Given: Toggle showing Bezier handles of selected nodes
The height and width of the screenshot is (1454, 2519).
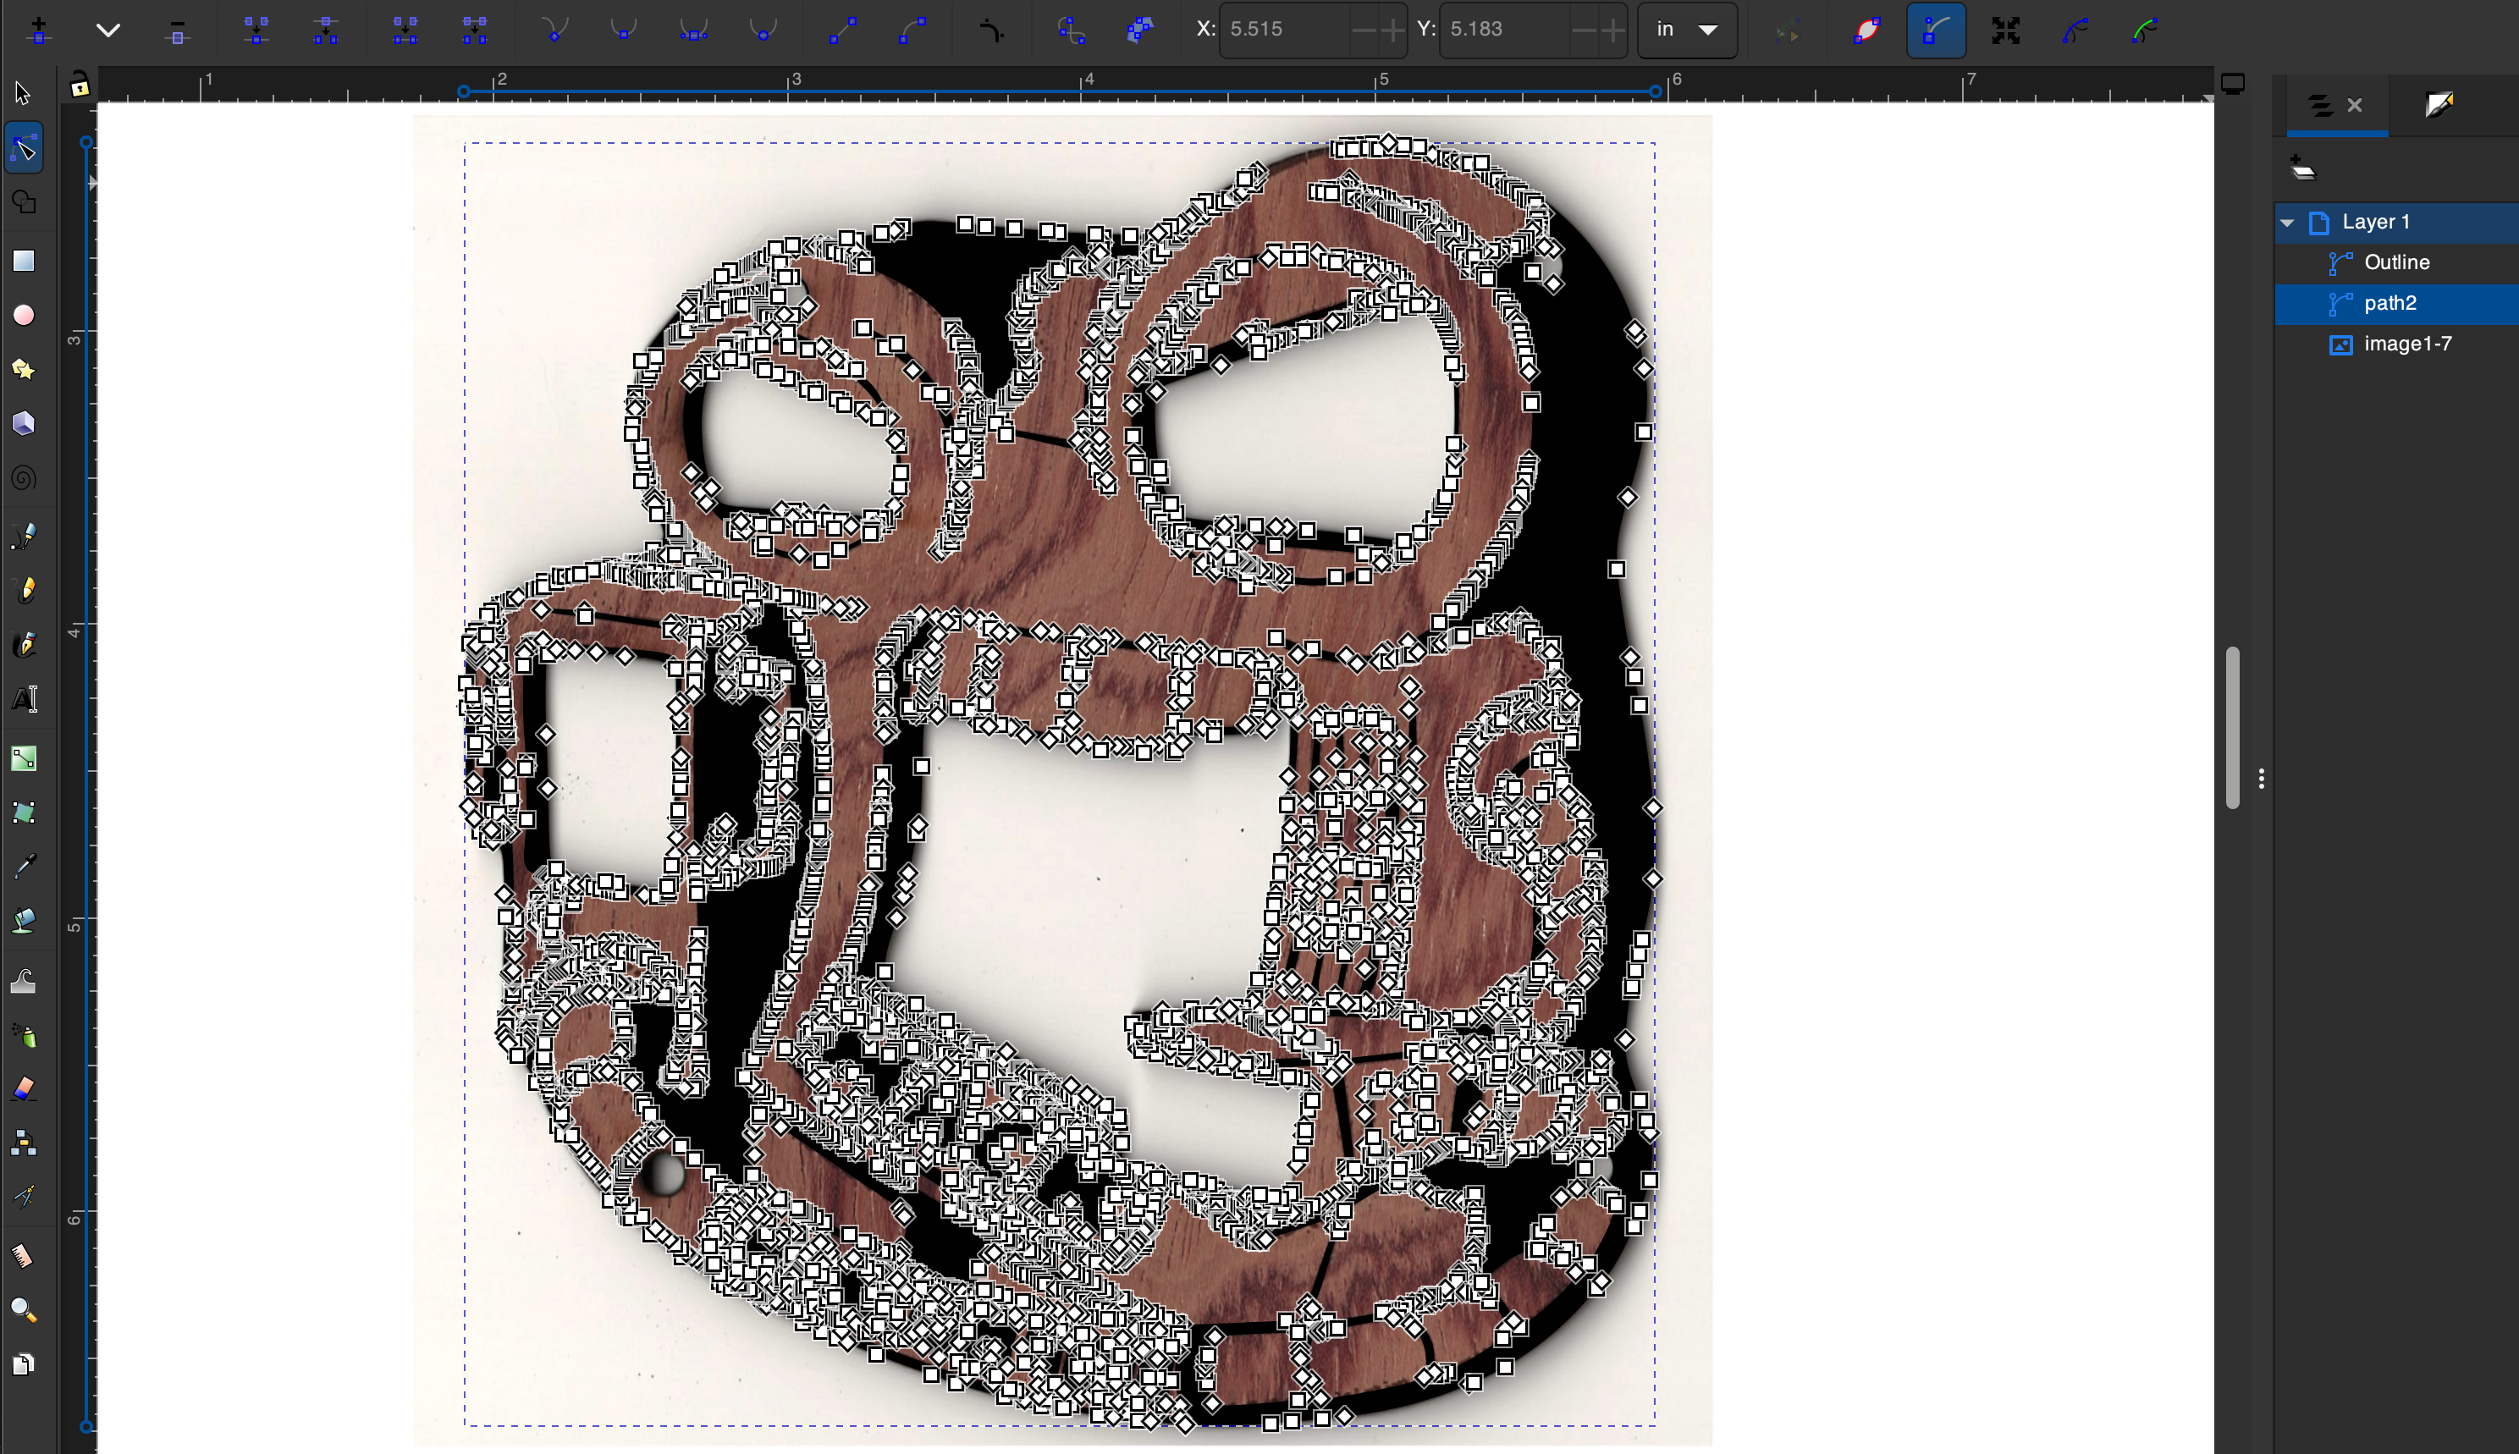Looking at the screenshot, I should [x=1935, y=30].
